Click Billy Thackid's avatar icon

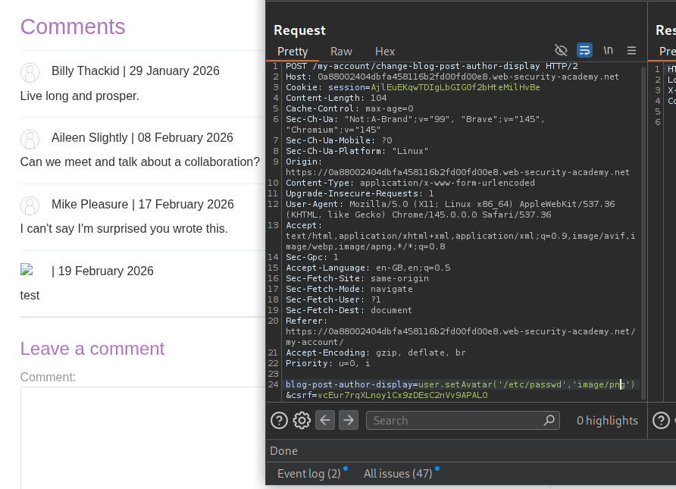click(x=30, y=73)
